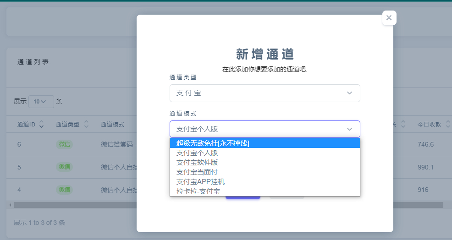Click the 微信 tag in row 6

[x=64, y=144]
